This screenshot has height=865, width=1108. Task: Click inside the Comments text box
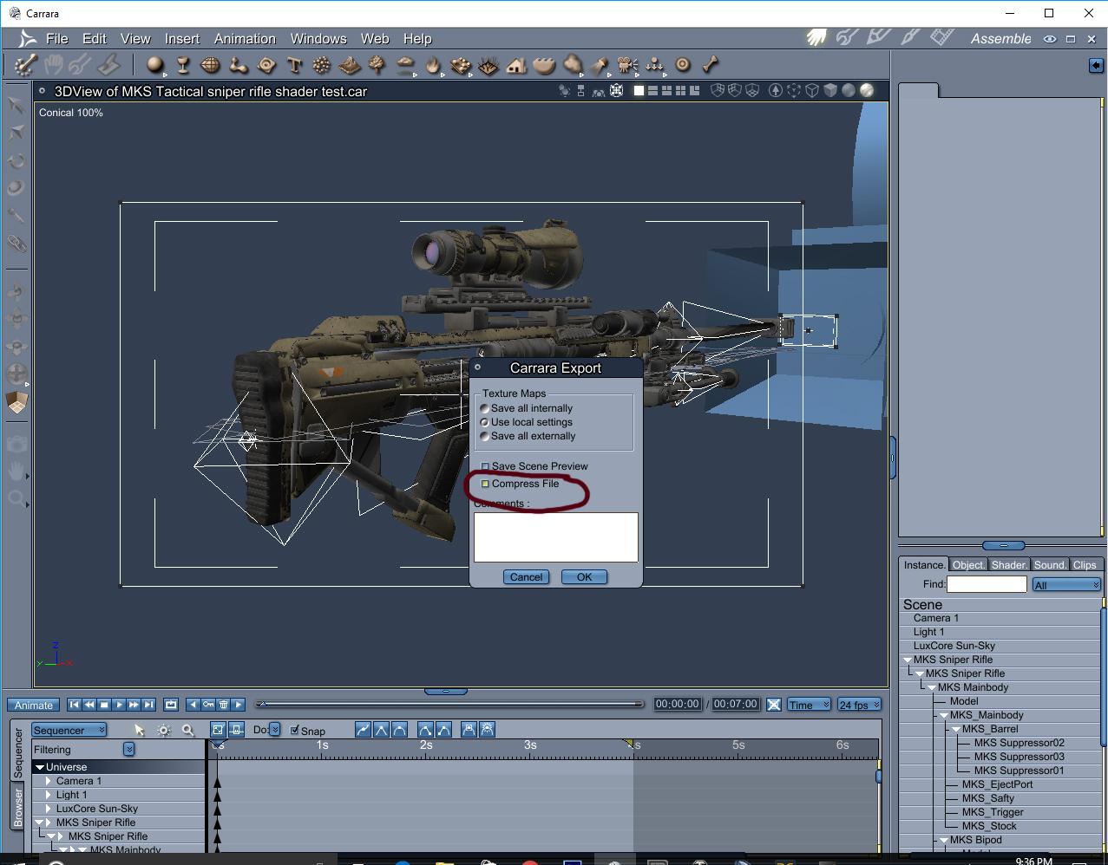pos(555,537)
